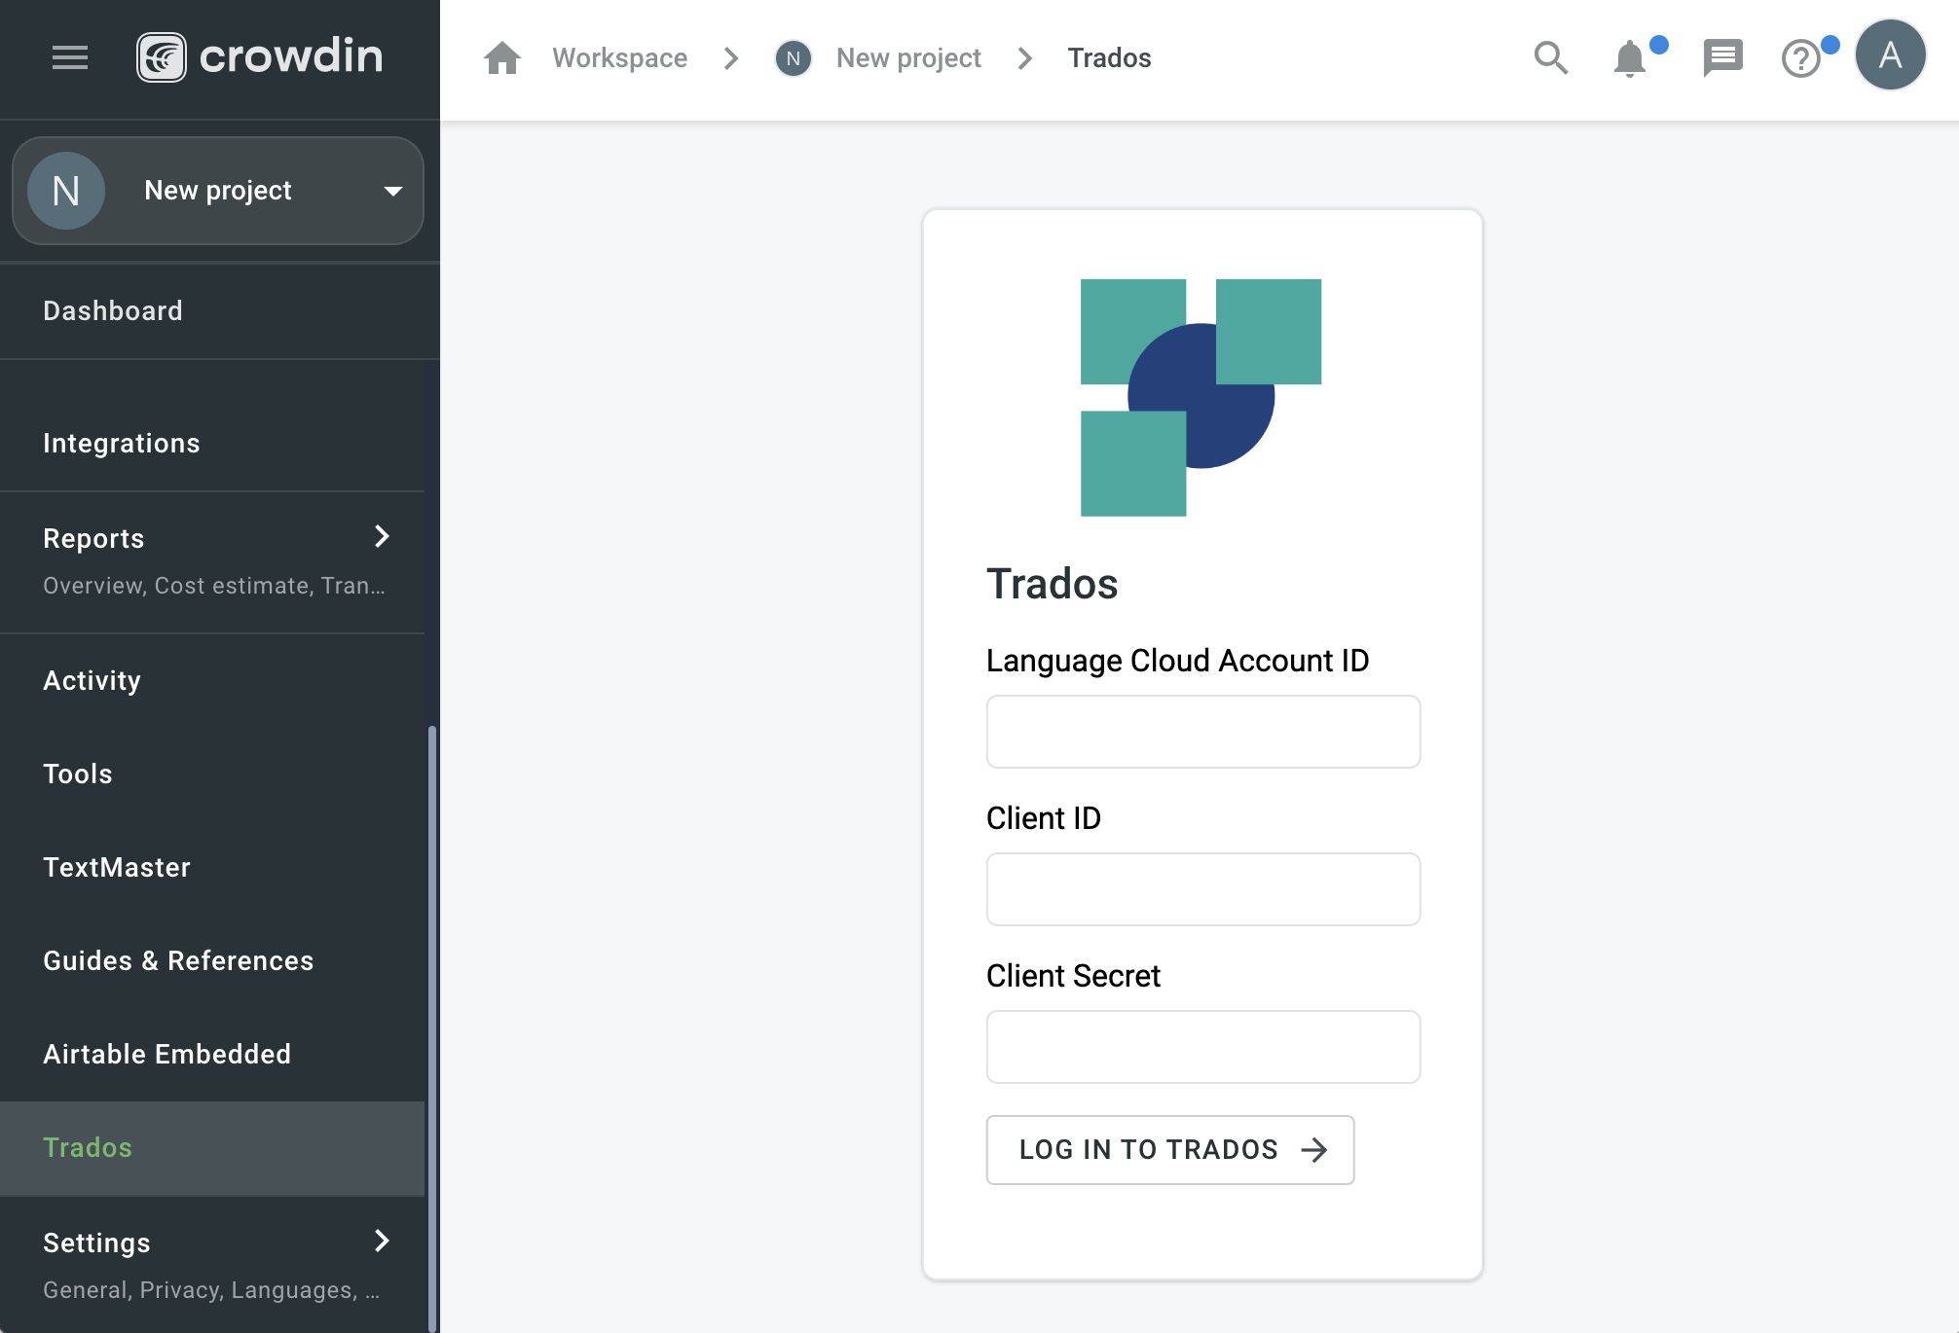The width and height of the screenshot is (1959, 1333).
Task: Open Integrations in sidebar
Action: [212, 444]
